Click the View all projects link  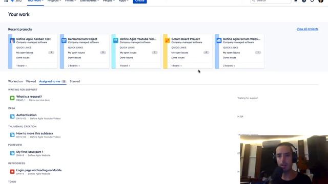point(307,29)
